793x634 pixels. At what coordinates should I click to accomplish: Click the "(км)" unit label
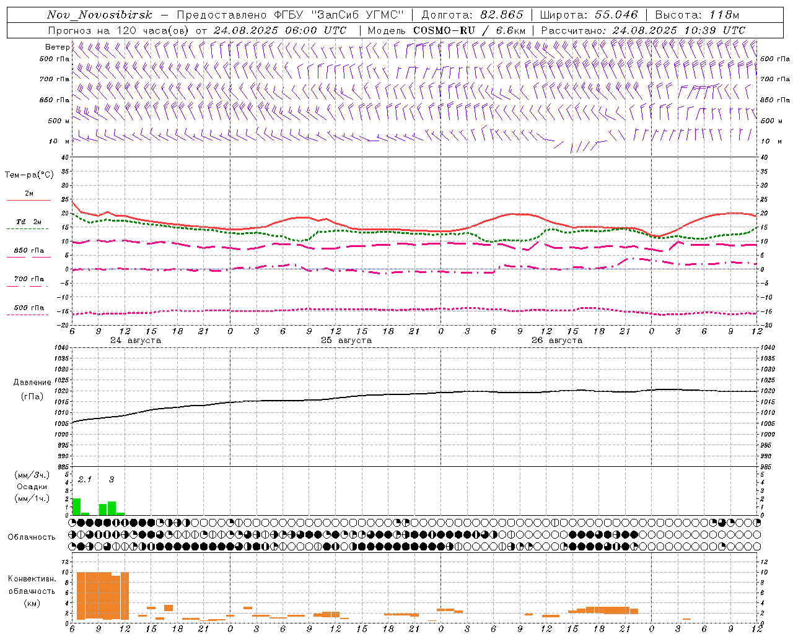coord(32,602)
